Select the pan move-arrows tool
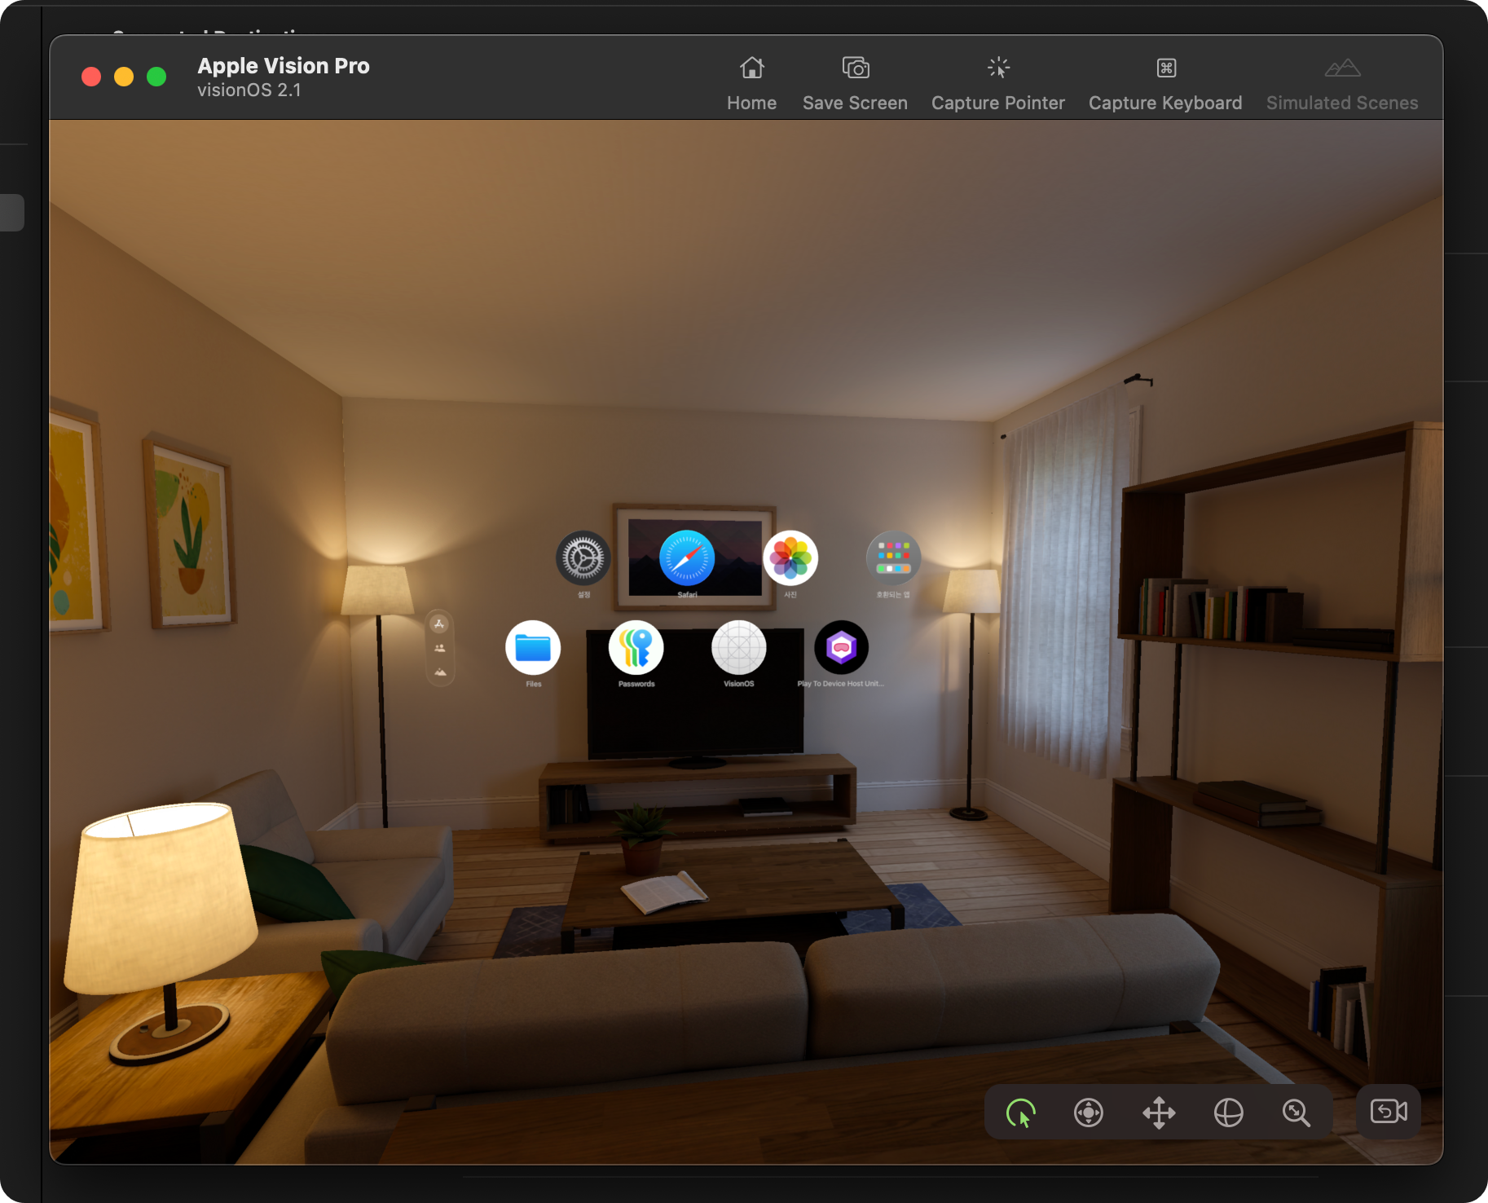This screenshot has height=1203, width=1488. (1159, 1113)
